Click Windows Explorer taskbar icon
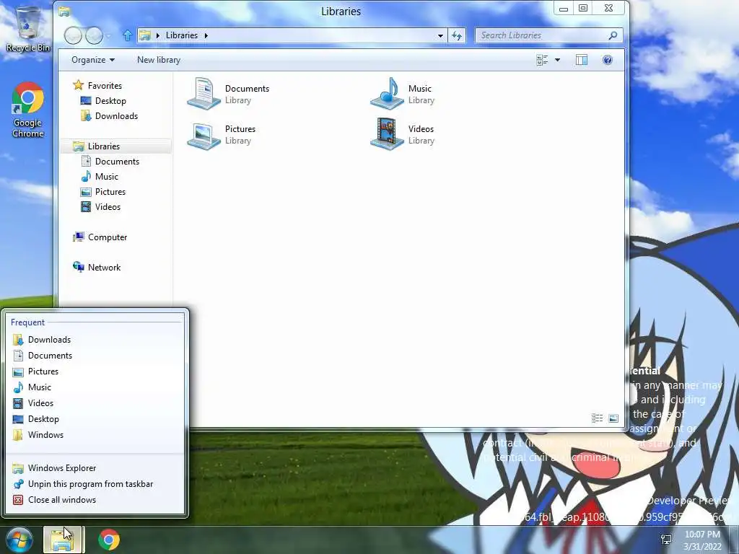The width and height of the screenshot is (739, 554). point(63,540)
